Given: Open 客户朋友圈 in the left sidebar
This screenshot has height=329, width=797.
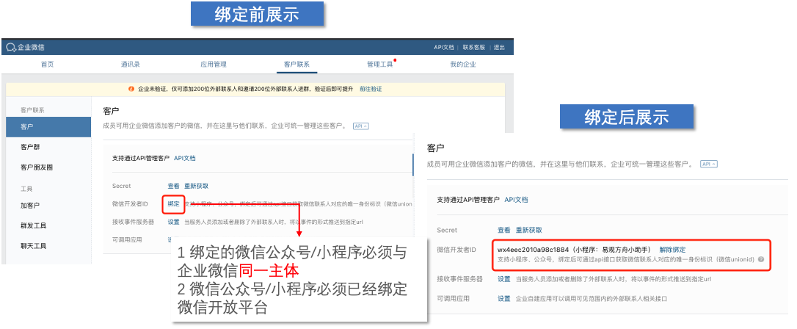Looking at the screenshot, I should pyautogui.click(x=37, y=167).
